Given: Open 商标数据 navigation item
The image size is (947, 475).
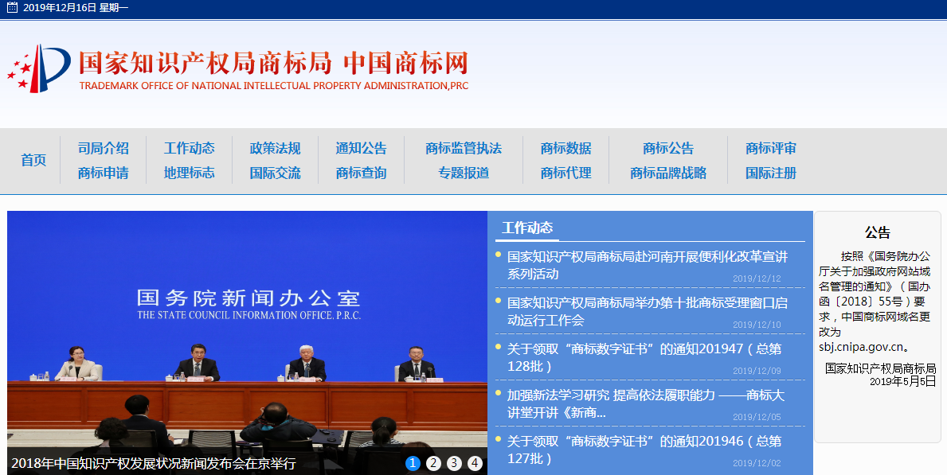Looking at the screenshot, I should click(x=566, y=148).
